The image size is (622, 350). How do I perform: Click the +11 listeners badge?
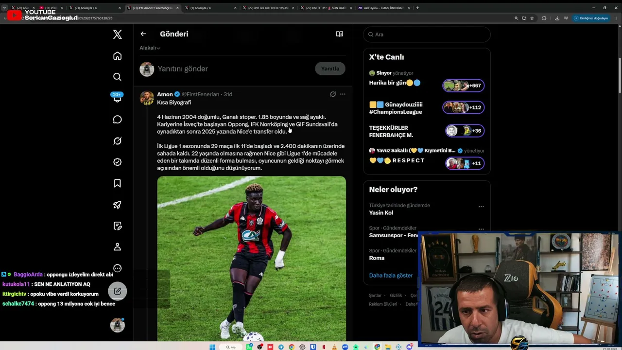465,163
